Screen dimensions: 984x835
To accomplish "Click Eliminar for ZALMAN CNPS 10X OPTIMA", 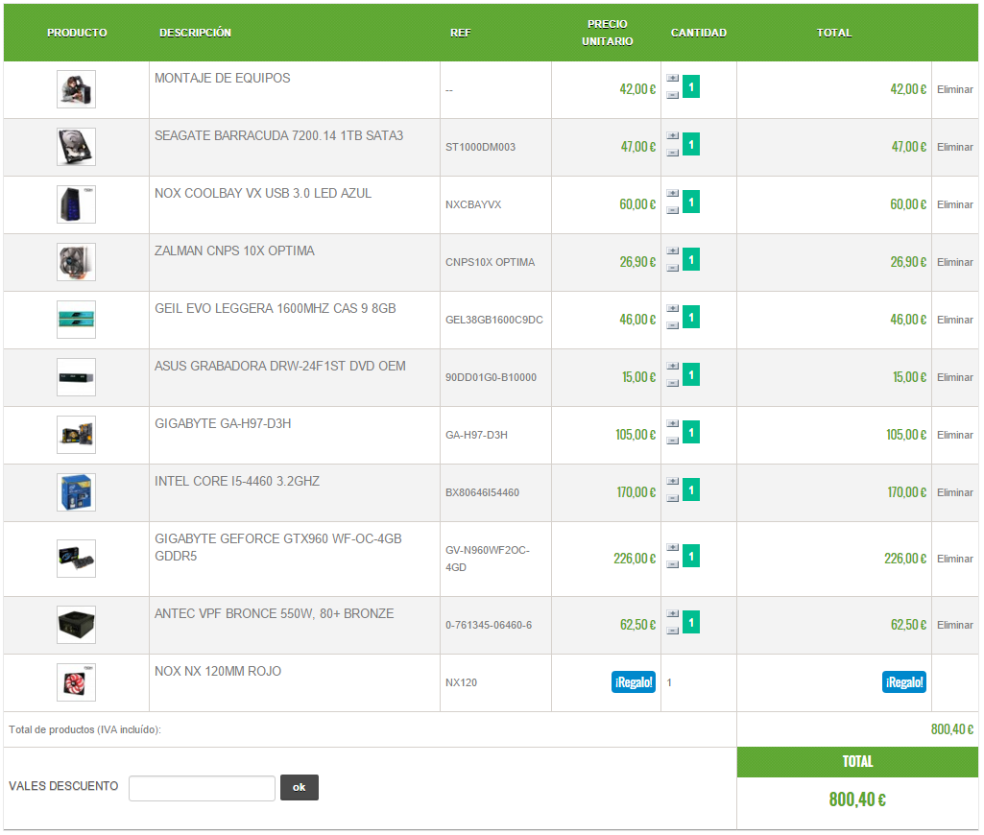I will [954, 262].
